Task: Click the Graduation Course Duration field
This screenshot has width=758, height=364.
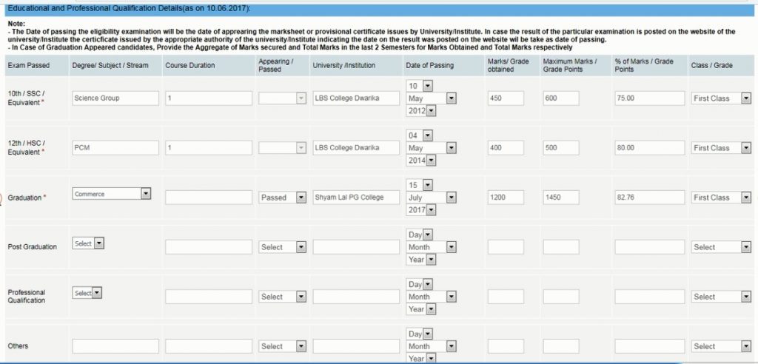Action: tap(209, 198)
